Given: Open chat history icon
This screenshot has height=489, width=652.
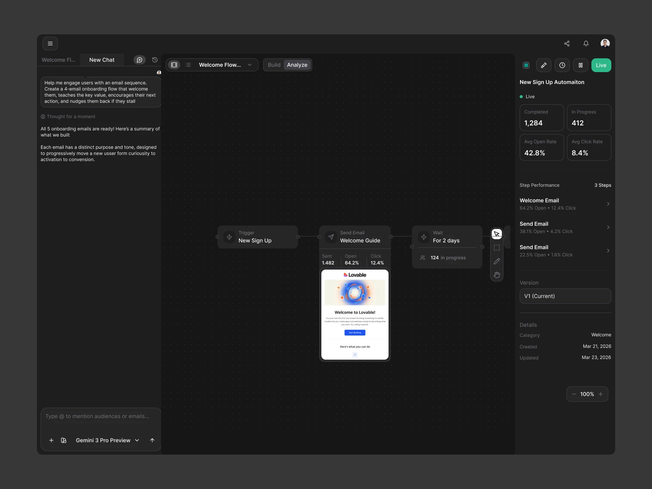Looking at the screenshot, I should pos(155,60).
